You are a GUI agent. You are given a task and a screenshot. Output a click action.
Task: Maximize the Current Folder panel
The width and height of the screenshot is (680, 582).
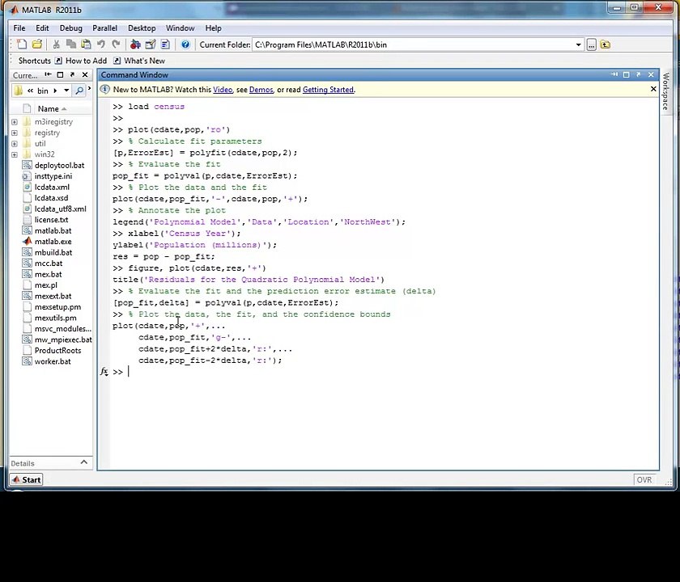(60, 74)
